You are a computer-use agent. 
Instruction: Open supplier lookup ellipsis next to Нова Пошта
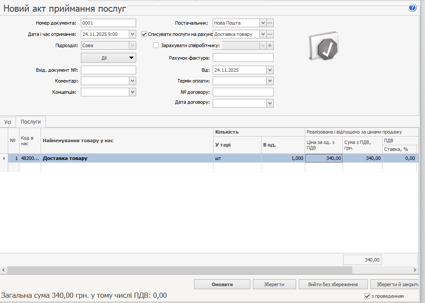270,23
